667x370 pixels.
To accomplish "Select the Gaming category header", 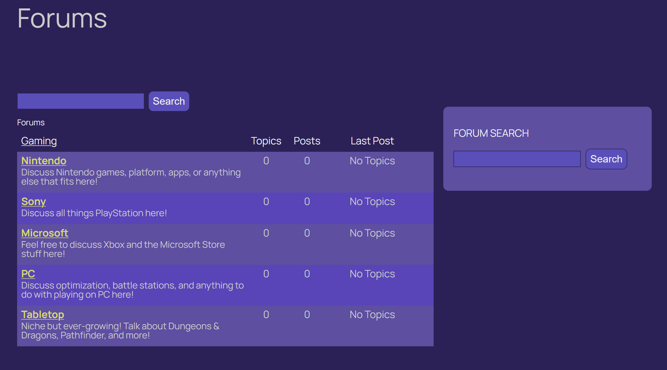I will click(x=39, y=140).
